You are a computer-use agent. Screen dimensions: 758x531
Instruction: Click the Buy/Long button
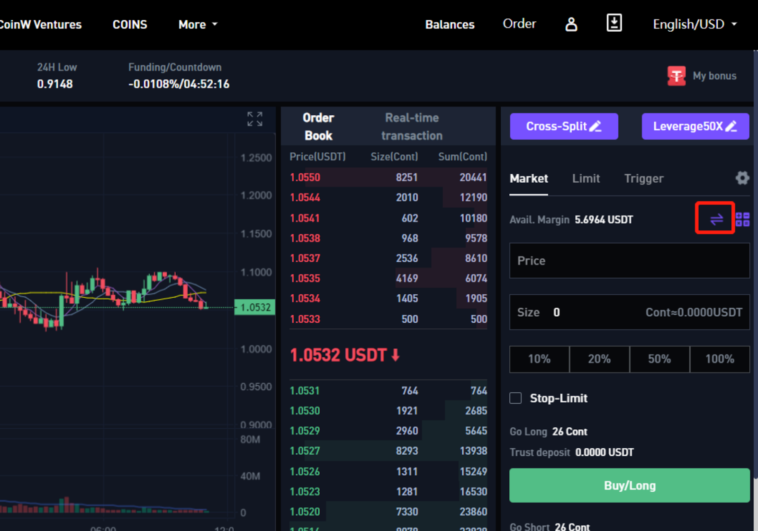click(x=630, y=485)
